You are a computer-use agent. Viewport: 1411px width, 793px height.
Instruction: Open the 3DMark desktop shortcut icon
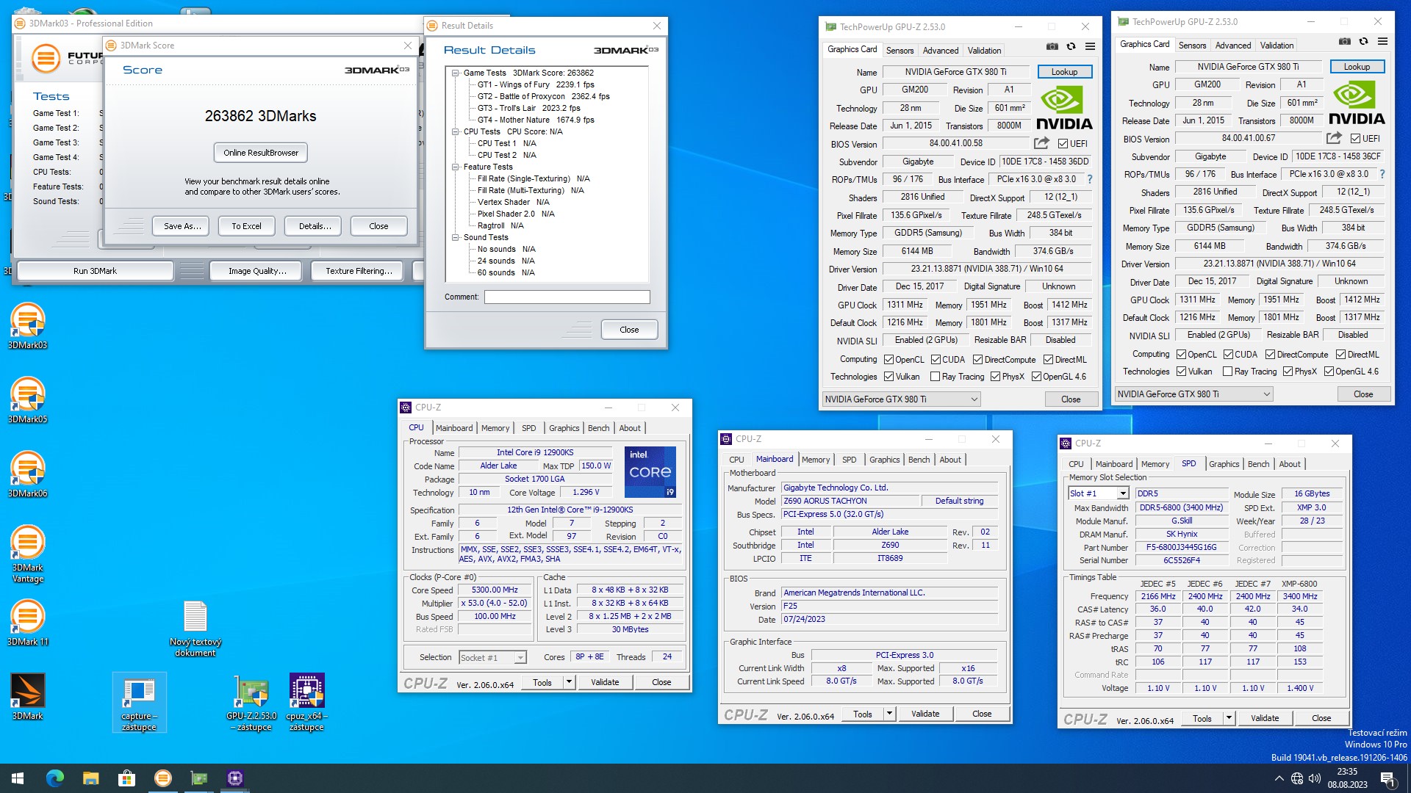click(x=28, y=697)
